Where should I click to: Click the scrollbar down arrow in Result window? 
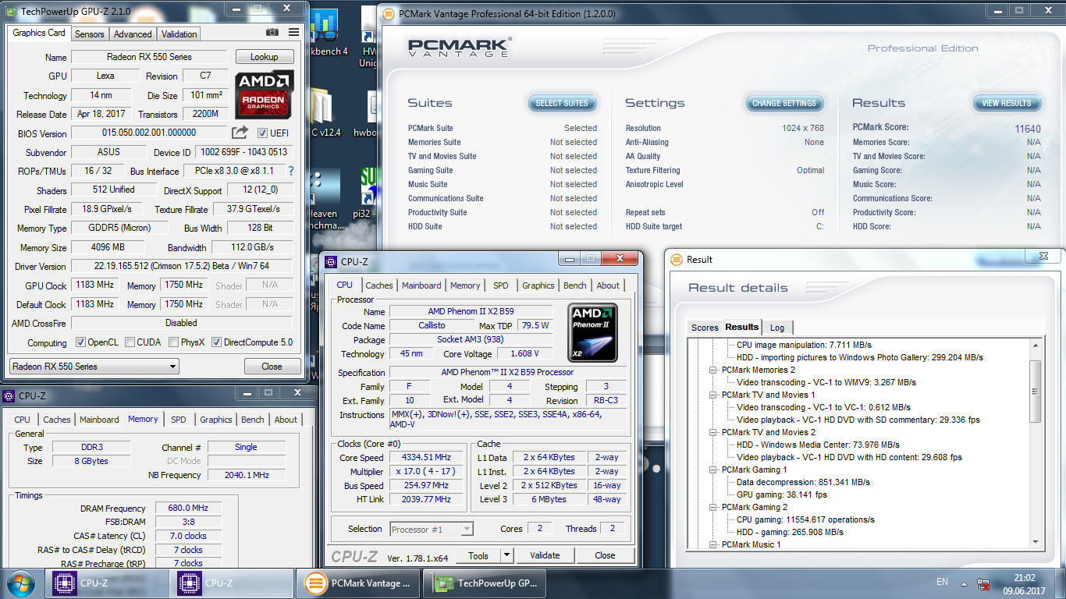[x=1036, y=543]
